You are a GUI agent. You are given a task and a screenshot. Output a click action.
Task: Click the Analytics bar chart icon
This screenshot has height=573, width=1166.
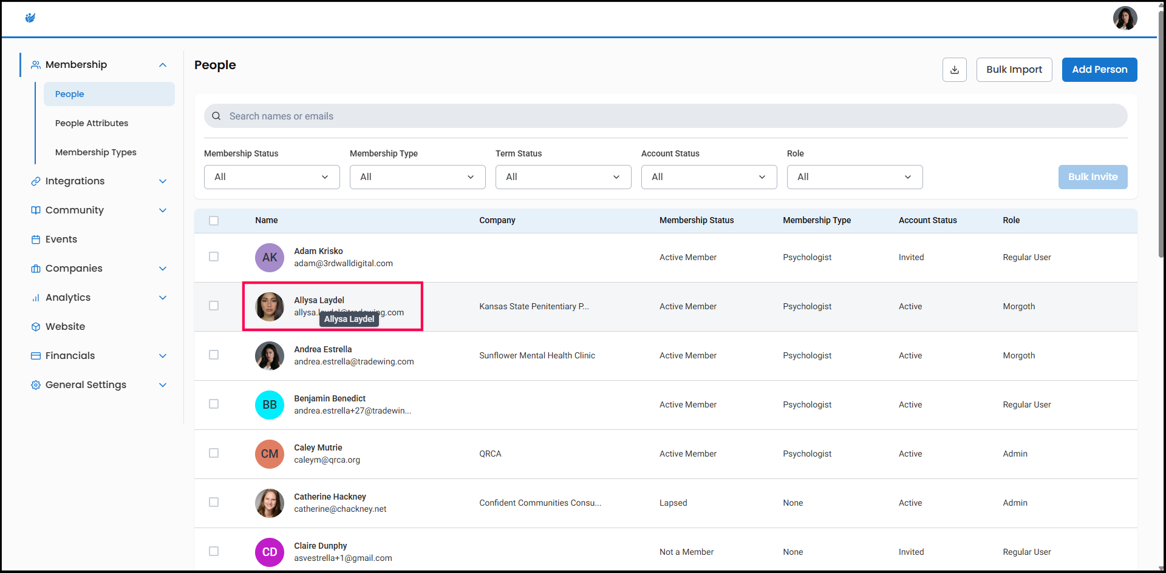point(36,298)
